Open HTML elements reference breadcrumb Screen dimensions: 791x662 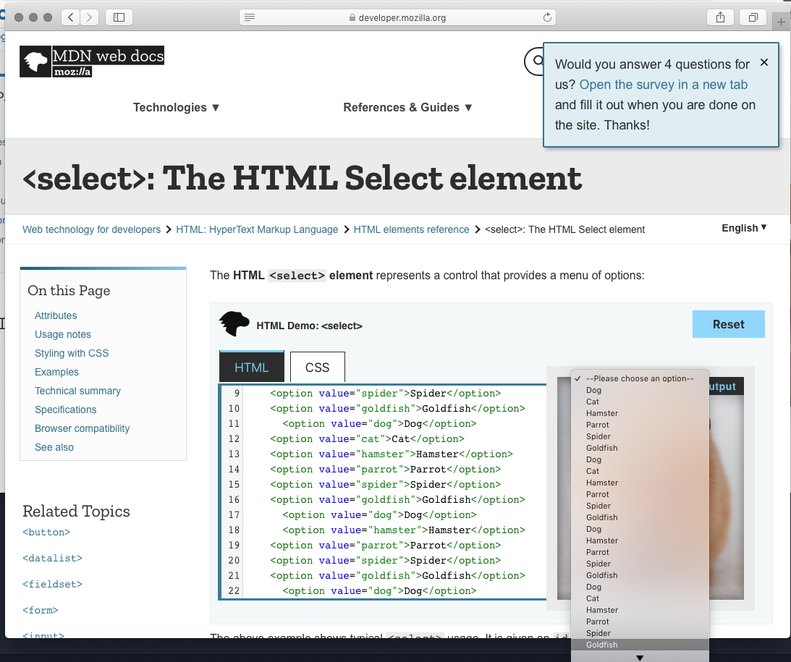[x=411, y=229]
